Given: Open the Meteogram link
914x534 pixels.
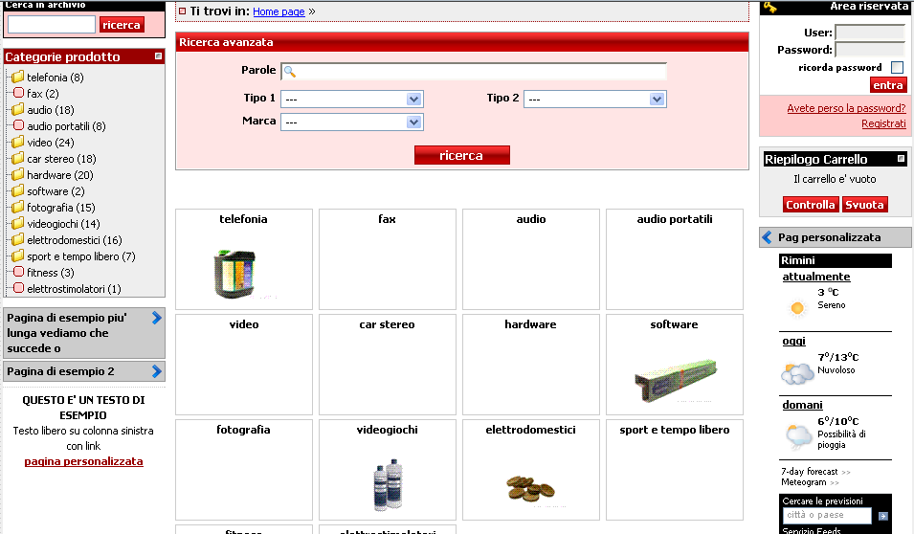Looking at the screenshot, I should point(804,482).
